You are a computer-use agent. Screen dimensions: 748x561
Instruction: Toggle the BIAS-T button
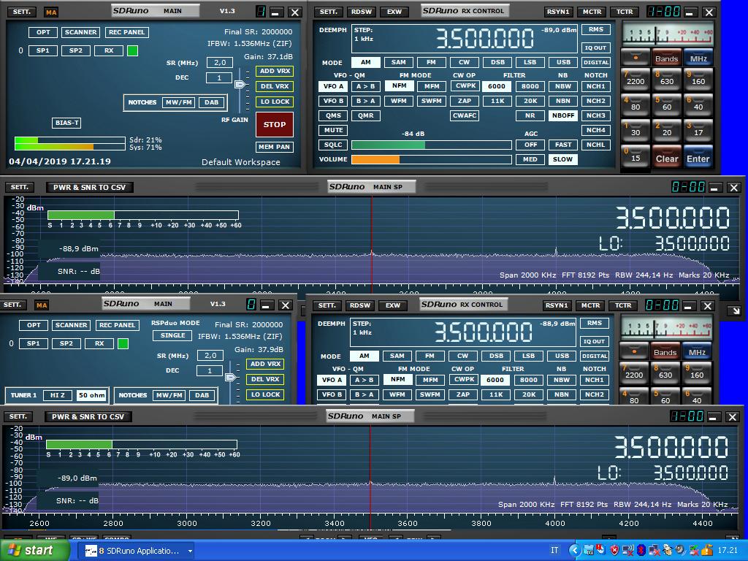click(x=66, y=123)
